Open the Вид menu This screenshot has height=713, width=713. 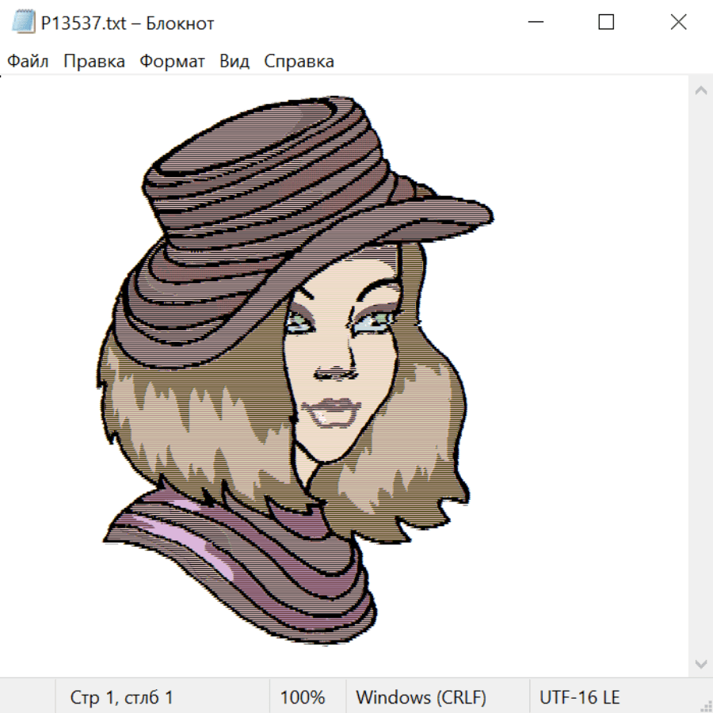coord(234,62)
